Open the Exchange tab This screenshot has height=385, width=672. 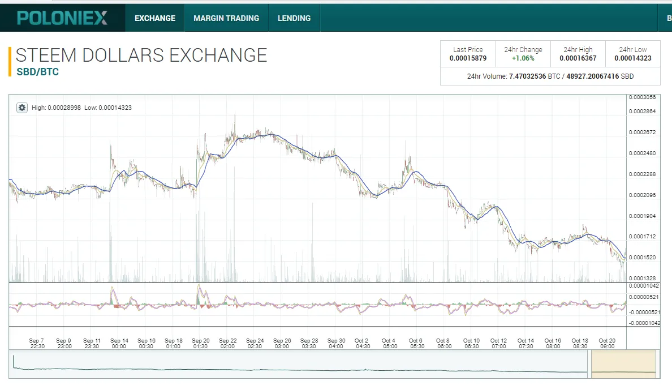coord(155,18)
